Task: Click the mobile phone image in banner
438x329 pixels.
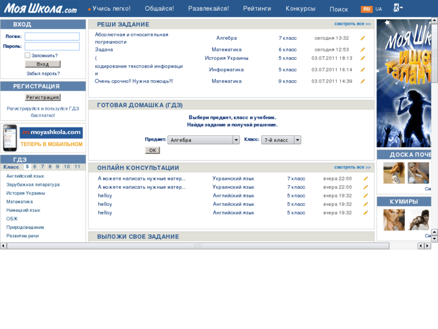Action: coord(10,138)
